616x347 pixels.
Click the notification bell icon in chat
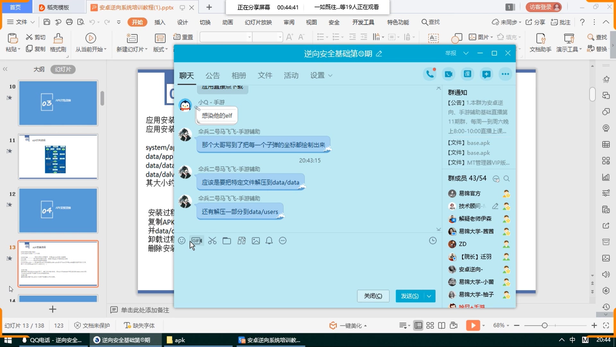click(x=269, y=241)
